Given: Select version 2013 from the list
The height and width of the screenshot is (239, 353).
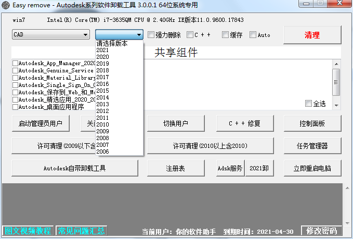Looking at the screenshot, I should [120, 104].
